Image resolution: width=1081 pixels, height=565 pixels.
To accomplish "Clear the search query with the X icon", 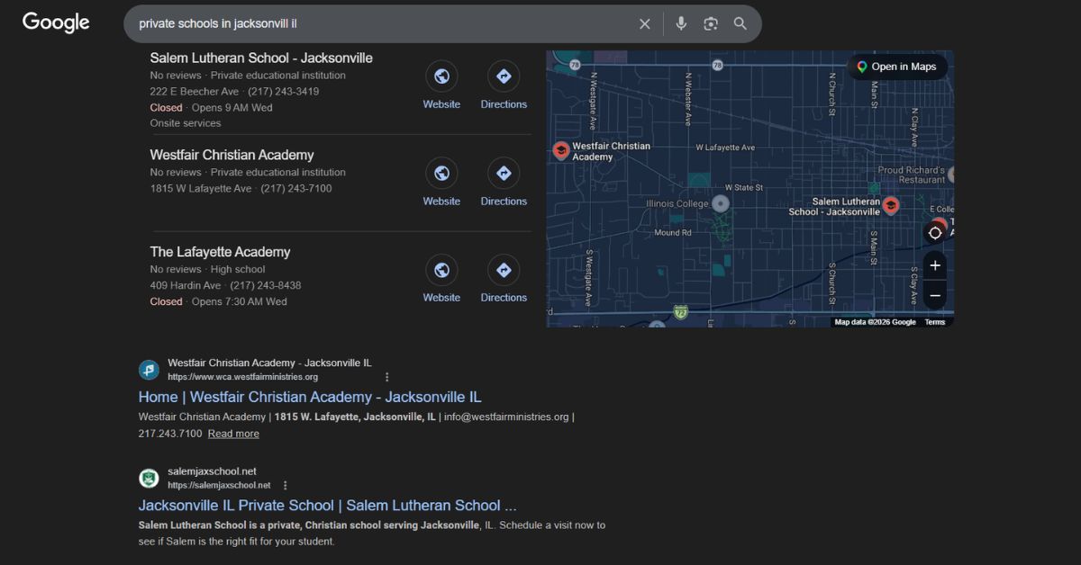I will coord(644,23).
